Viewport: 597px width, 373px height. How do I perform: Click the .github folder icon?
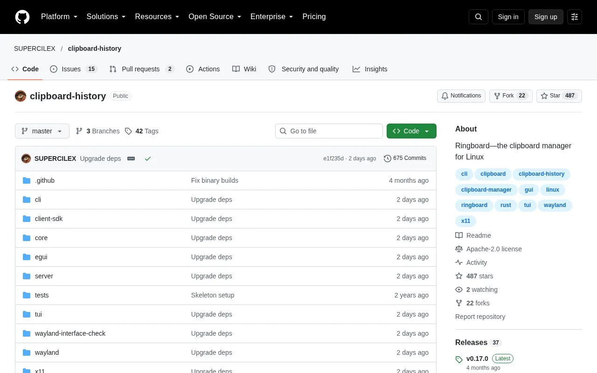(x=27, y=180)
